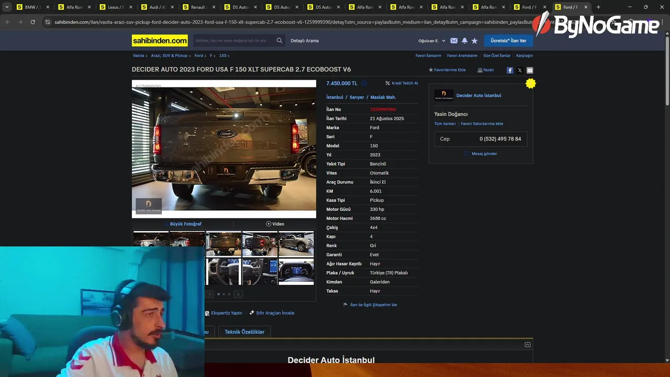Click Karşılaştır link

coord(524,56)
